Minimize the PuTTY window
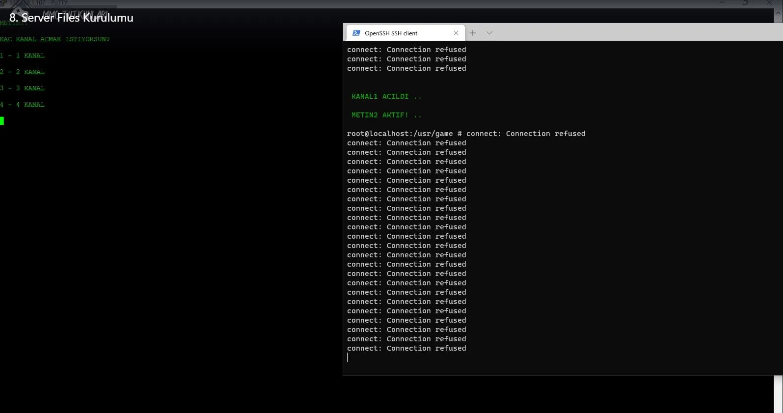The width and height of the screenshot is (783, 413). 722,3
